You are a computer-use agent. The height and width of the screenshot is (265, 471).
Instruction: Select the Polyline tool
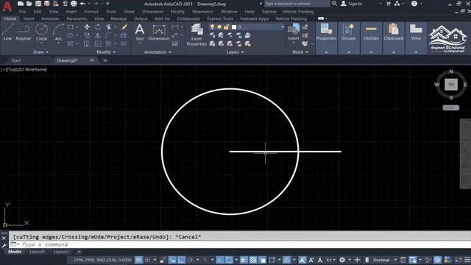tap(24, 32)
